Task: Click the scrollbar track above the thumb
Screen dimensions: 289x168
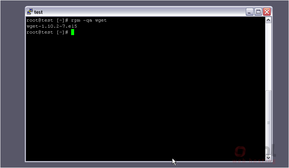Action: pyautogui.click(x=269, y=56)
